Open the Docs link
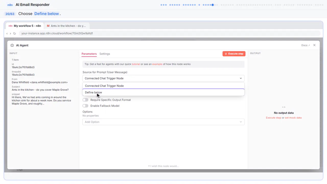 click(x=306, y=45)
